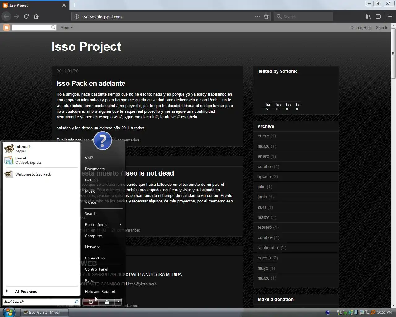Screen dimensions: 396x317
Task: Click the Sign In link
Action: [382, 28]
